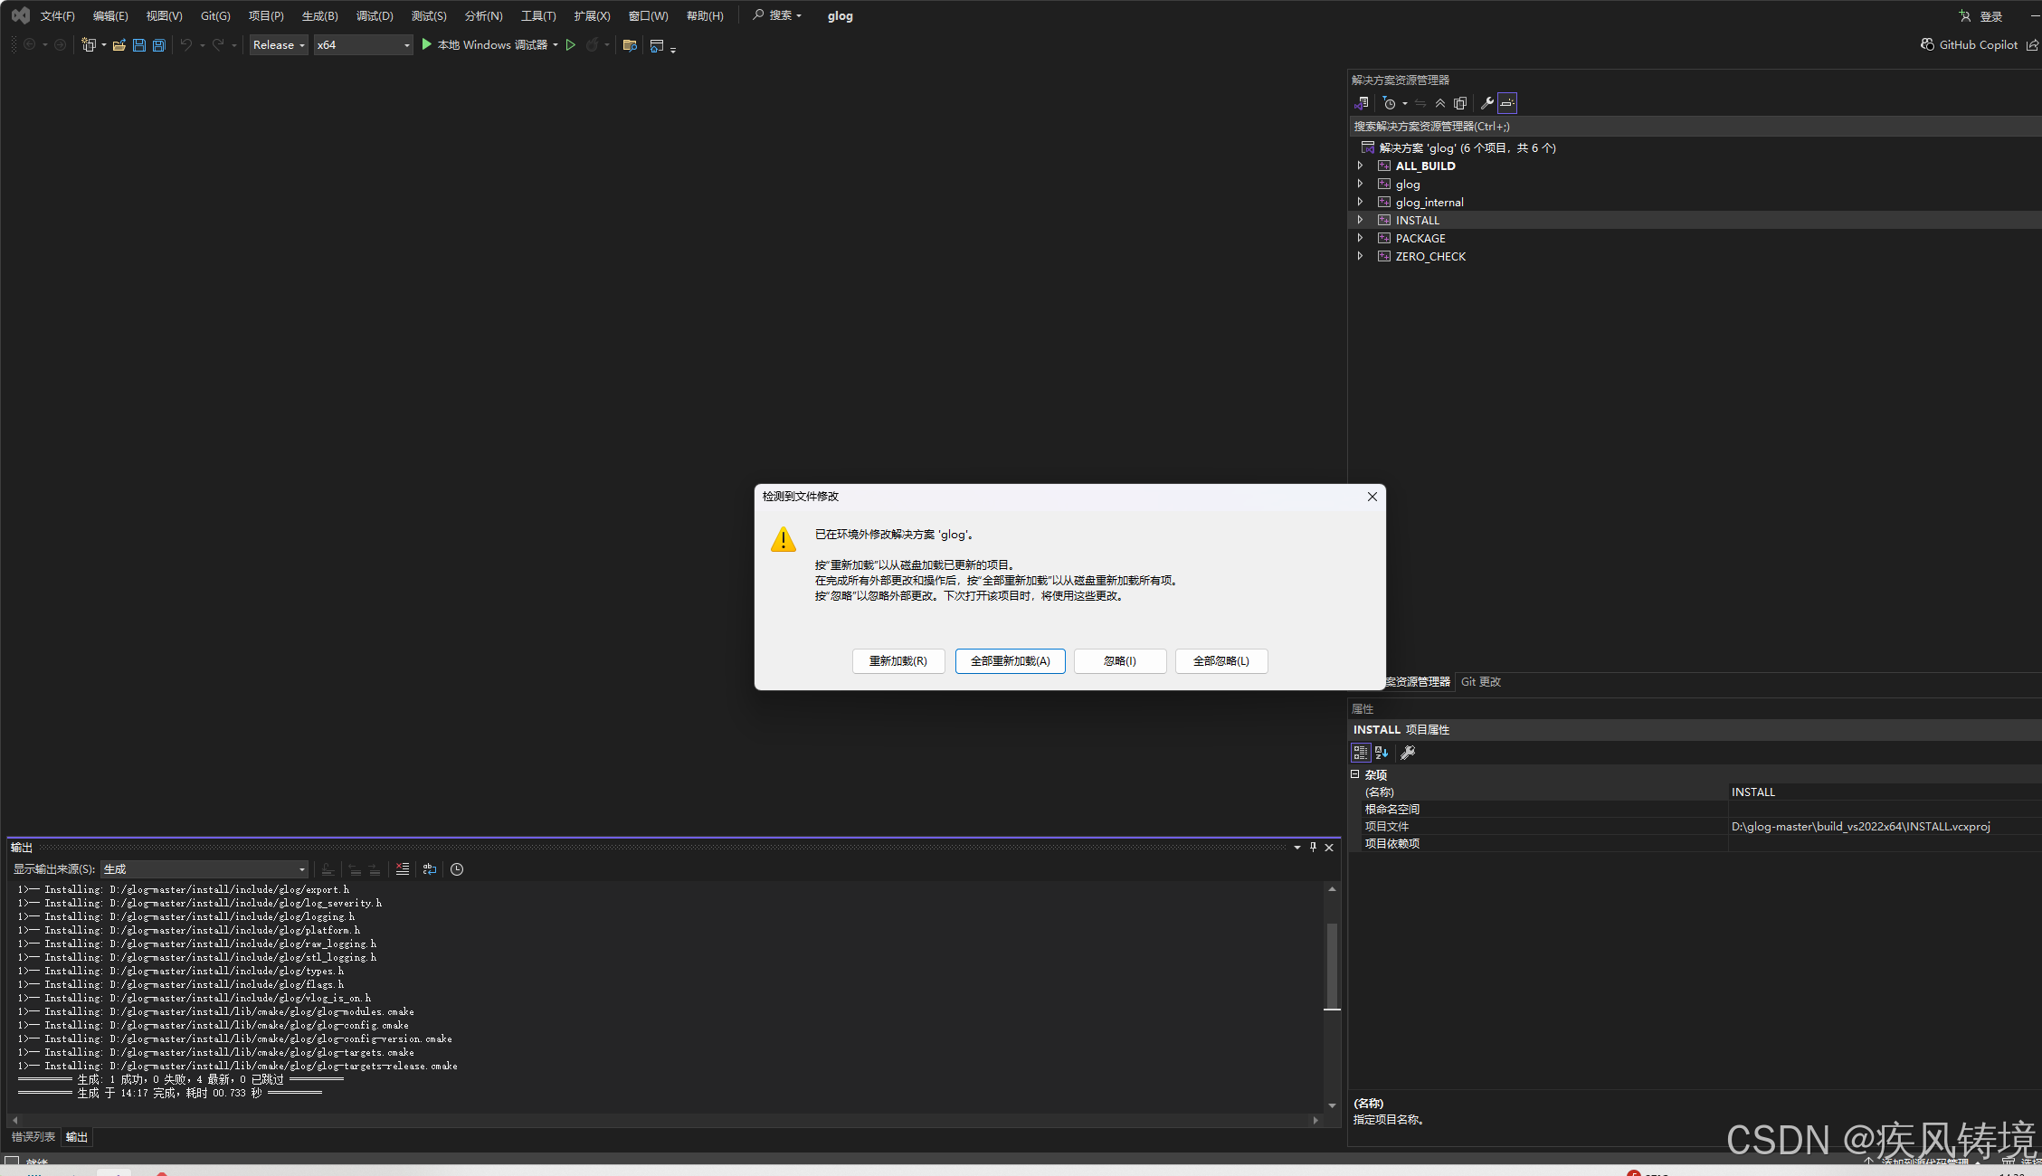Open the 生成(B) Build menu
This screenshot has height=1176, width=2042.
319,16
